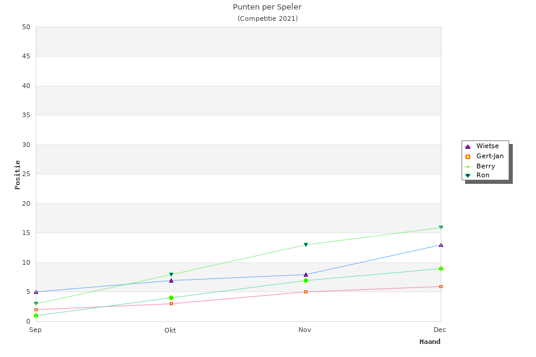Click the chart title Punten per Speler
Screen dimensions: 536x357
coord(267,7)
